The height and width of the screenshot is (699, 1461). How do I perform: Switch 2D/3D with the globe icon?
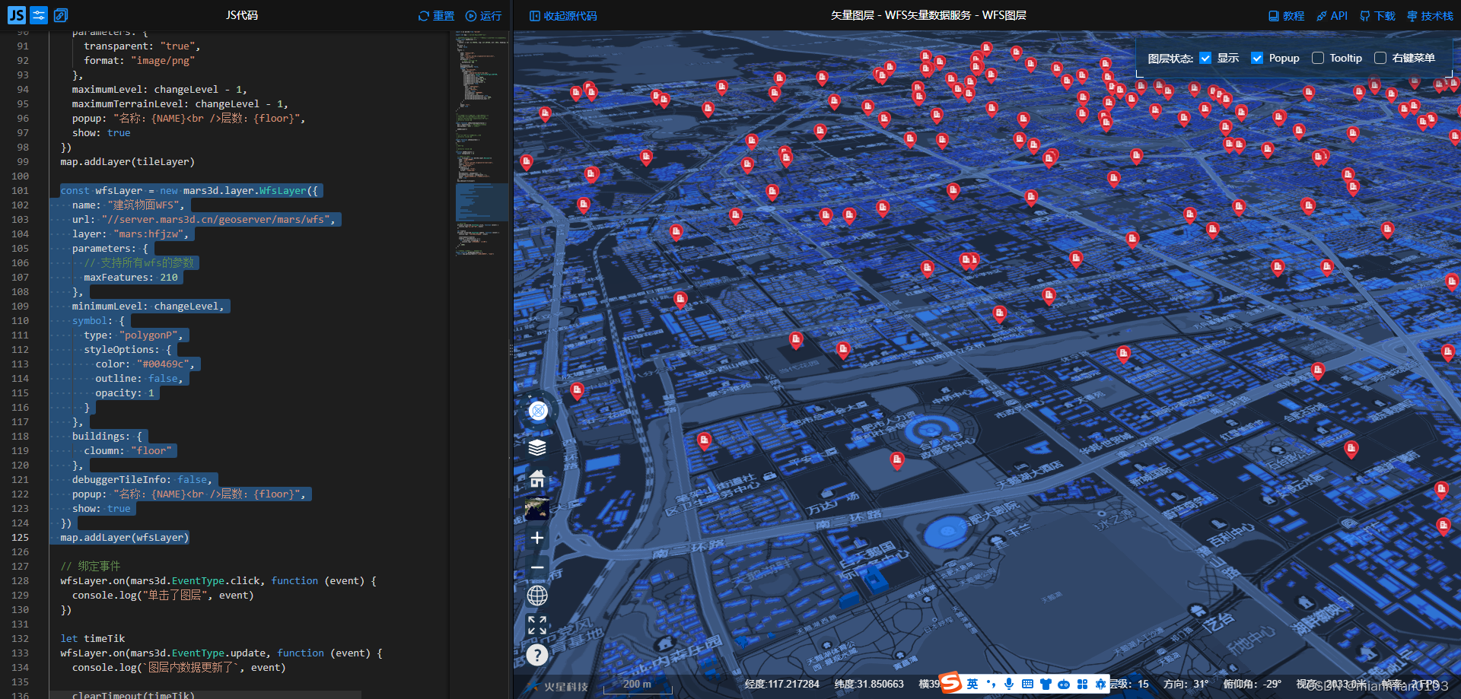coord(537,596)
